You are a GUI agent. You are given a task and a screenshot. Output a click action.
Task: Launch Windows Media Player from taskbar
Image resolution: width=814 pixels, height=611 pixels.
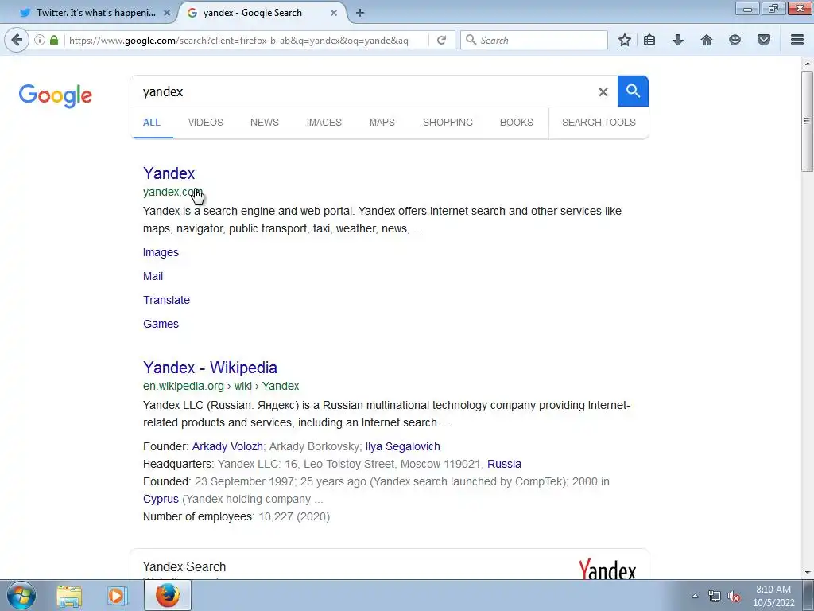118,596
